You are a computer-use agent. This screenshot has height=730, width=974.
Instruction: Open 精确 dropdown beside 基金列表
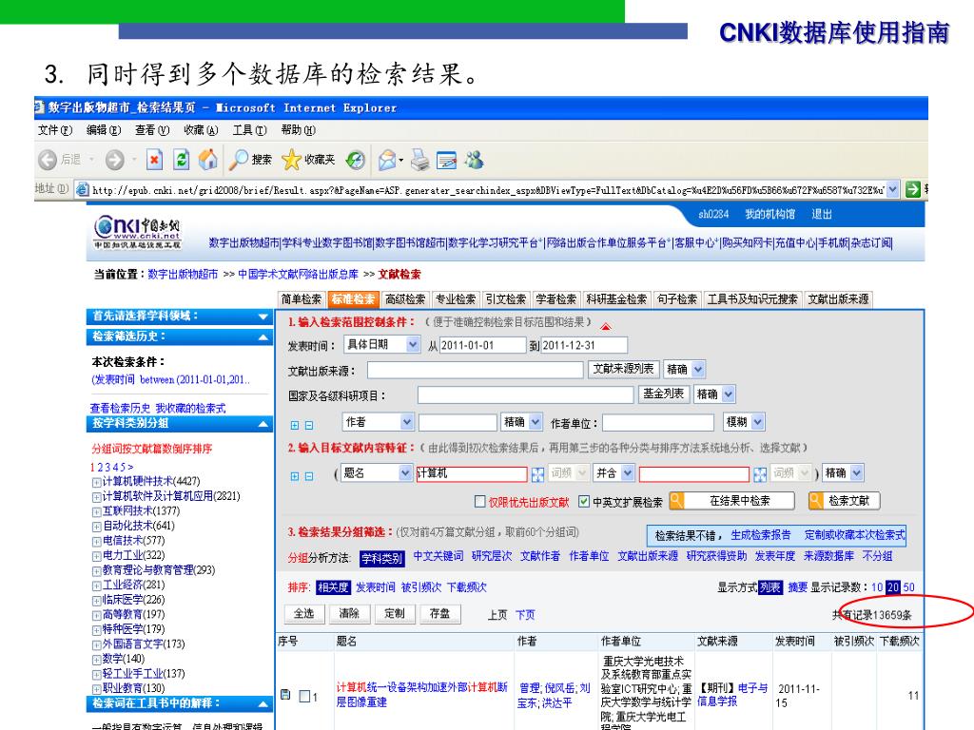pyautogui.click(x=729, y=394)
